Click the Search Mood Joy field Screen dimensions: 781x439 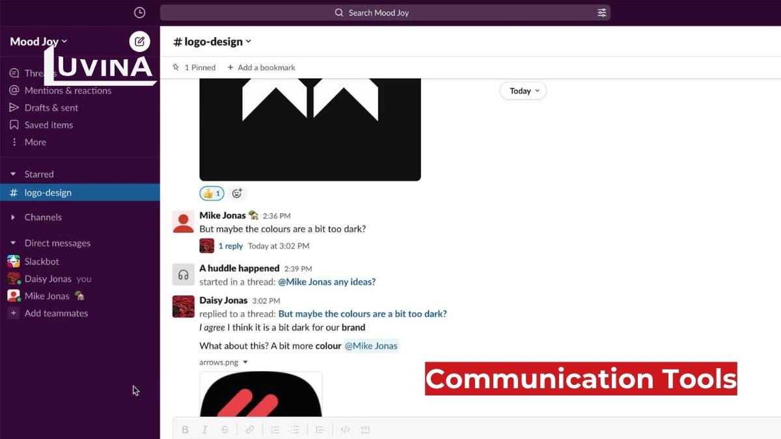pos(378,12)
